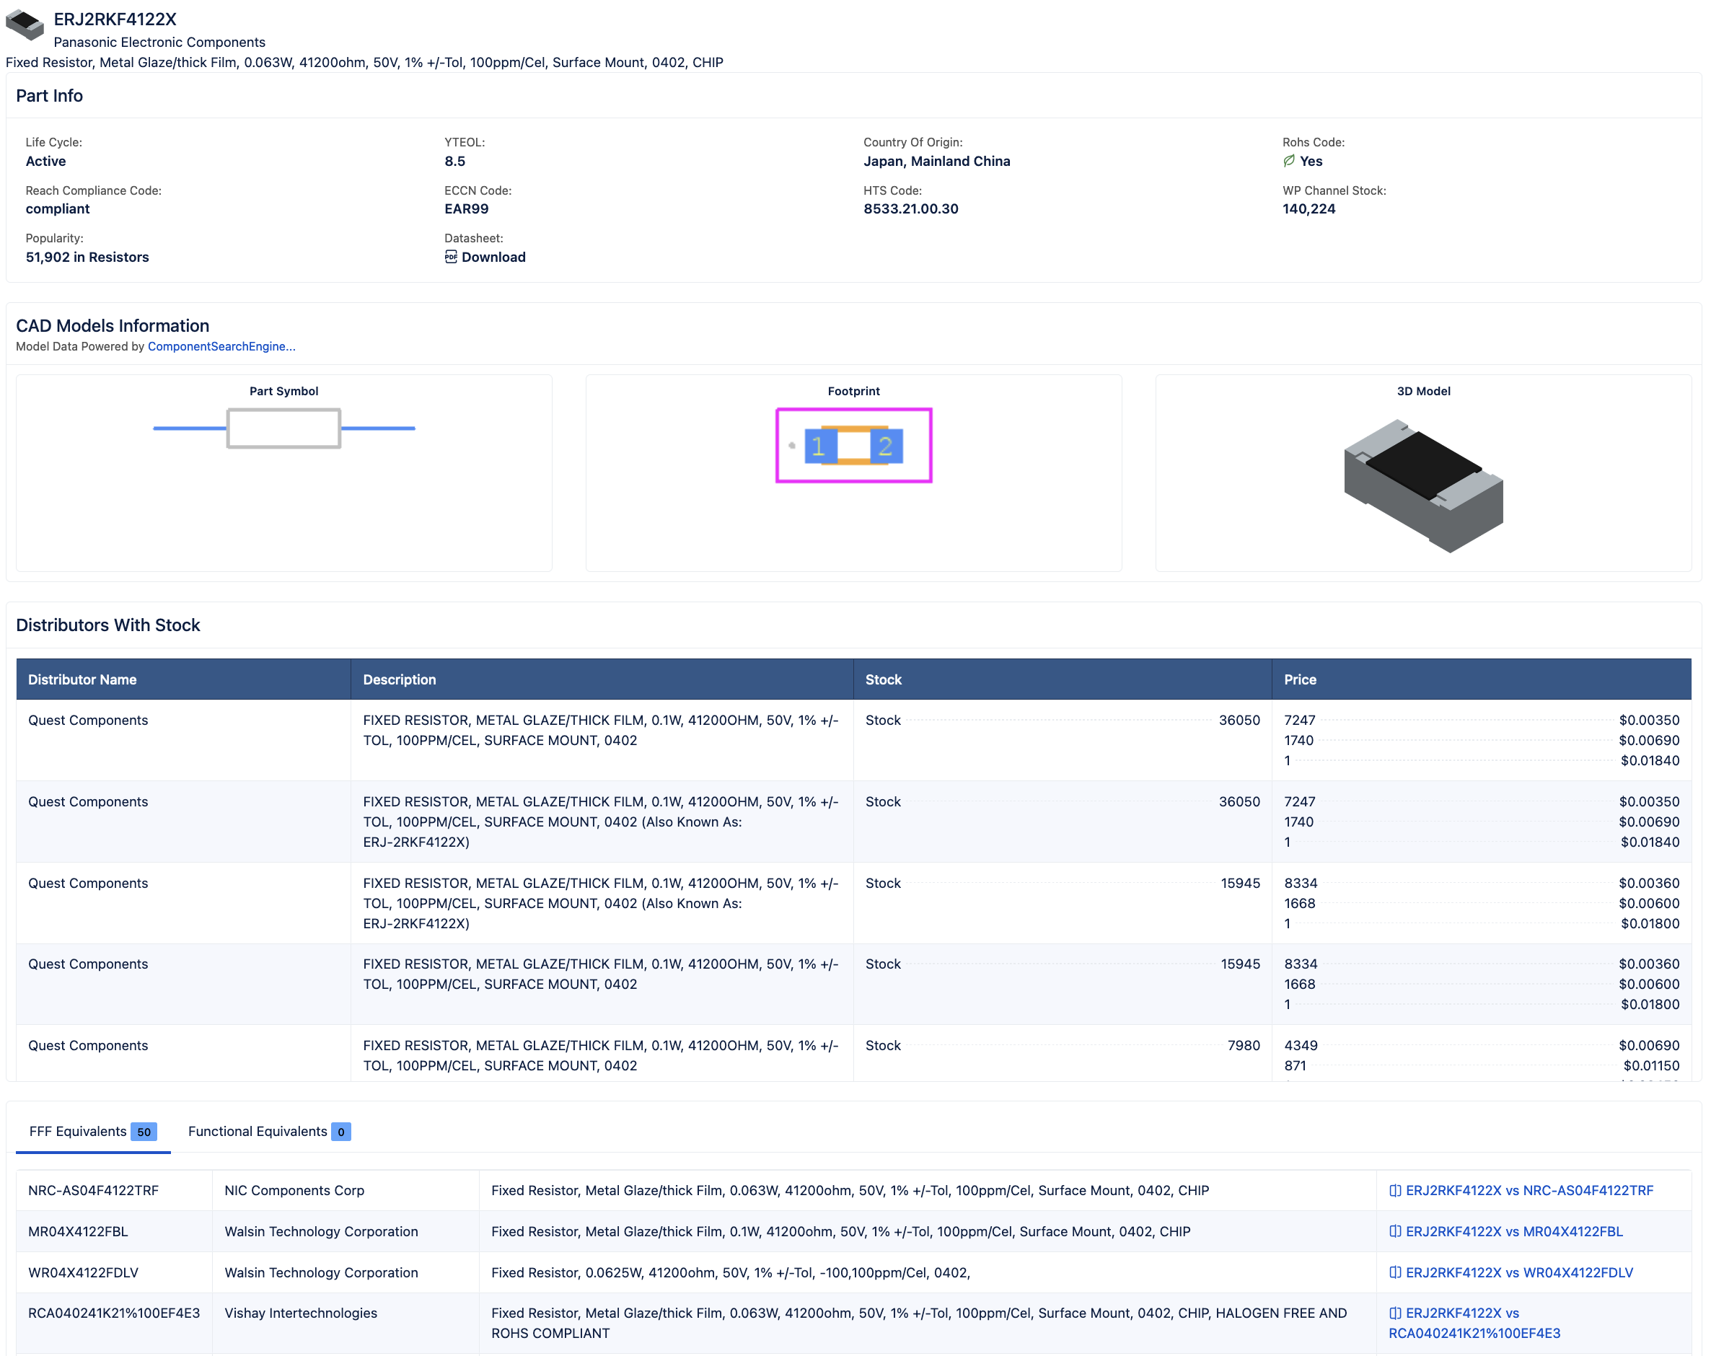The height and width of the screenshot is (1356, 1711).
Task: Click Country Of Origin value Japan, Mainland China
Action: click(x=936, y=161)
